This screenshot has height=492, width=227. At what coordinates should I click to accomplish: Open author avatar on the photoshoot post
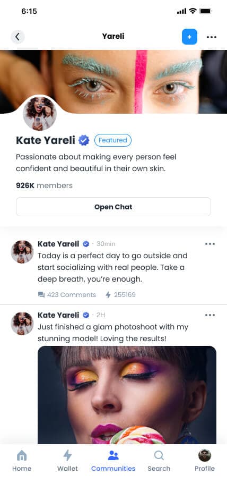(x=22, y=323)
